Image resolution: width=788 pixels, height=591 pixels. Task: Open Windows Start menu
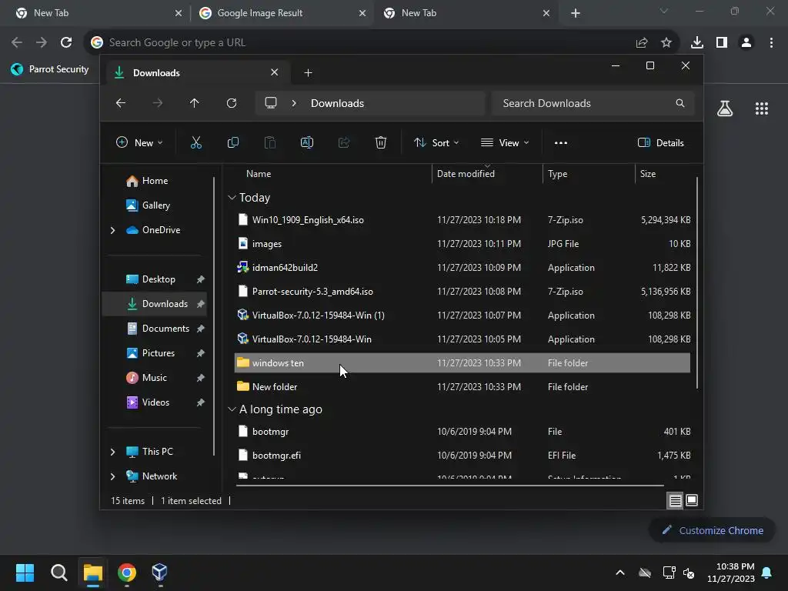click(25, 573)
